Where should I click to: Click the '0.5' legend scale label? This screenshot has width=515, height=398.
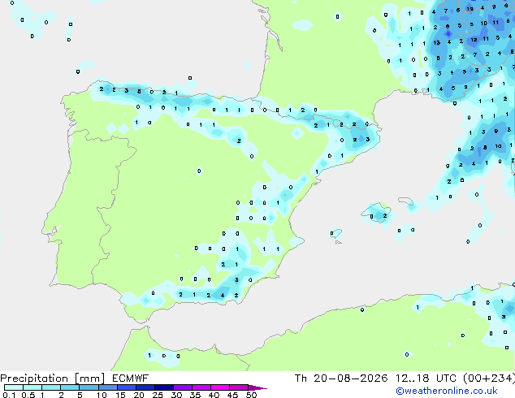28,395
